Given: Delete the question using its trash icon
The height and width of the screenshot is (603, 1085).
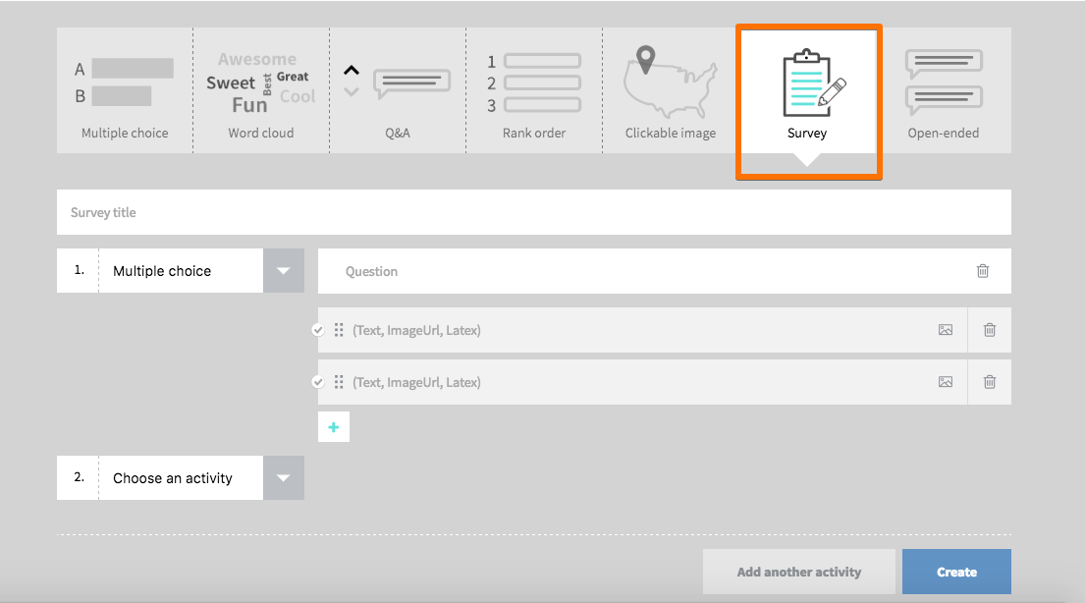Looking at the screenshot, I should click(983, 271).
